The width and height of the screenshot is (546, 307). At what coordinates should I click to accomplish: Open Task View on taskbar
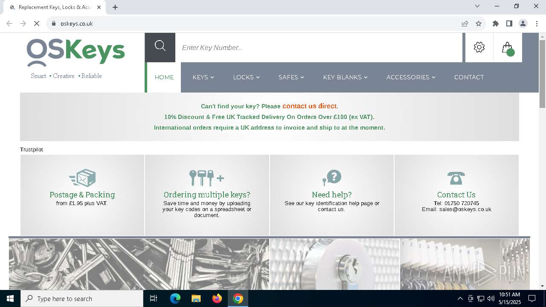(x=154, y=298)
